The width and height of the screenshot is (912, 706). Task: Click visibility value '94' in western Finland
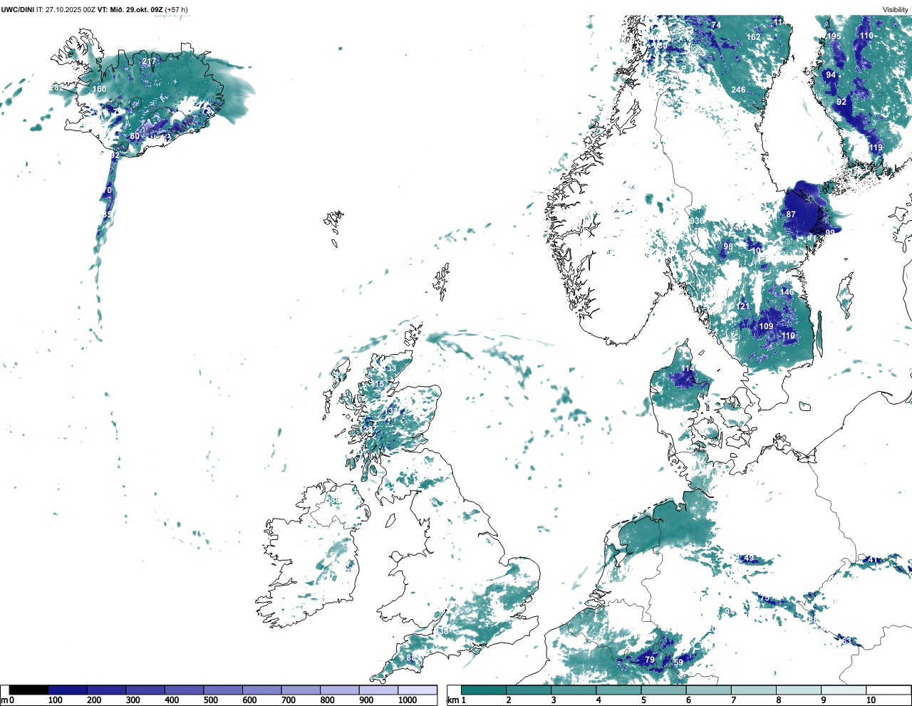point(831,75)
